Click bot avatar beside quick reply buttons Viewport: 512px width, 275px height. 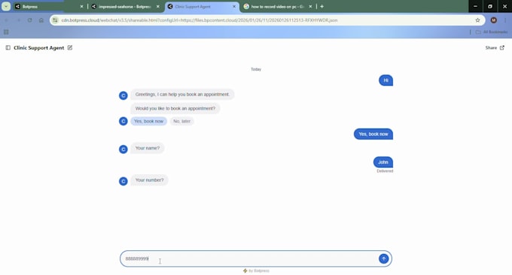123,121
